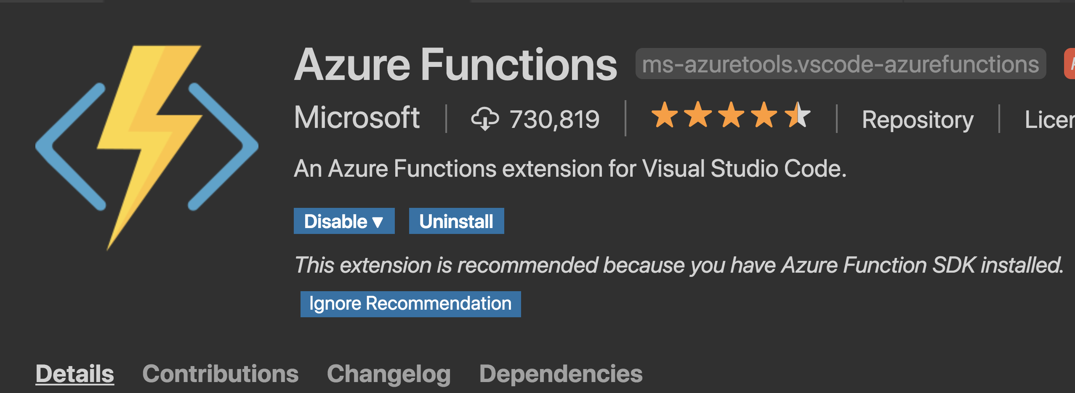Click the 730,819 install count
Screen dimensions: 1075x393
click(554, 119)
